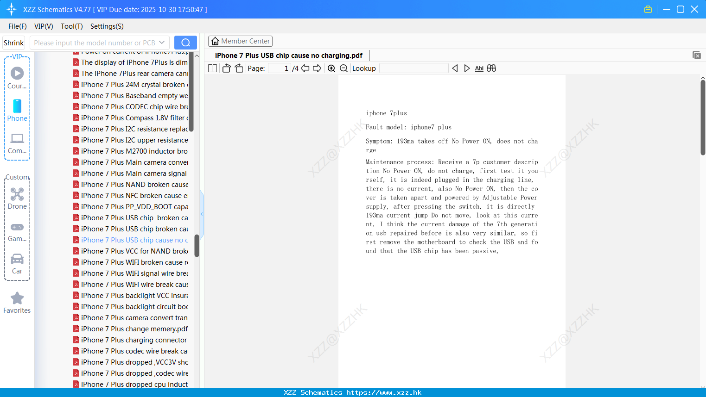Click the blue search button
Screen dimensions: 706x397
(x=185, y=43)
